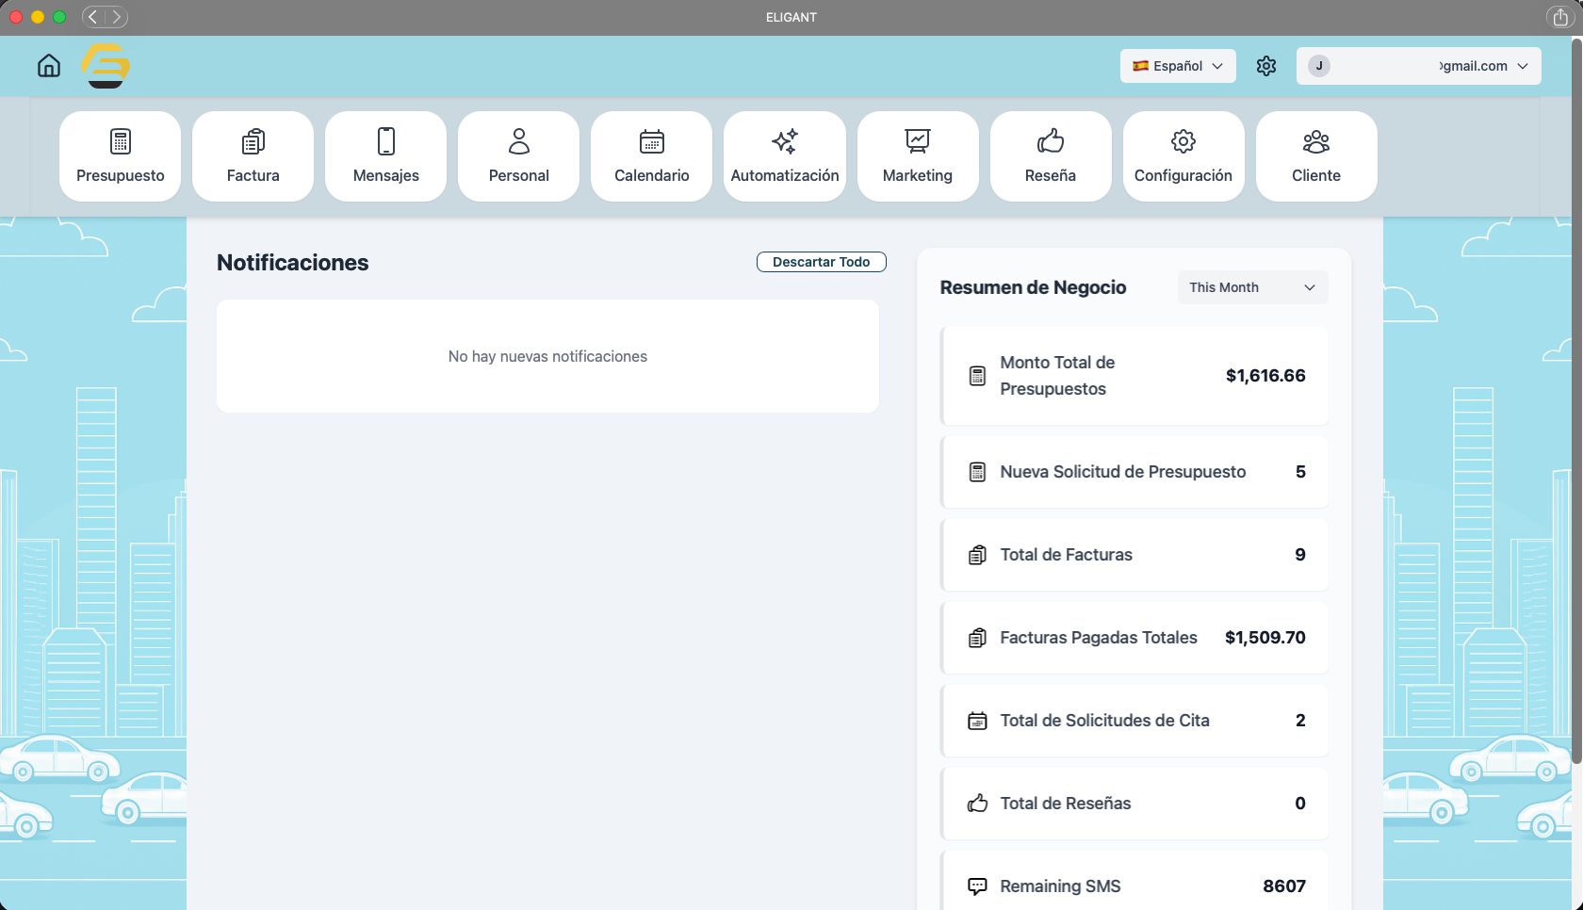Open the Marketing chart icon
Image resolution: width=1583 pixels, height=910 pixels.
click(x=917, y=142)
